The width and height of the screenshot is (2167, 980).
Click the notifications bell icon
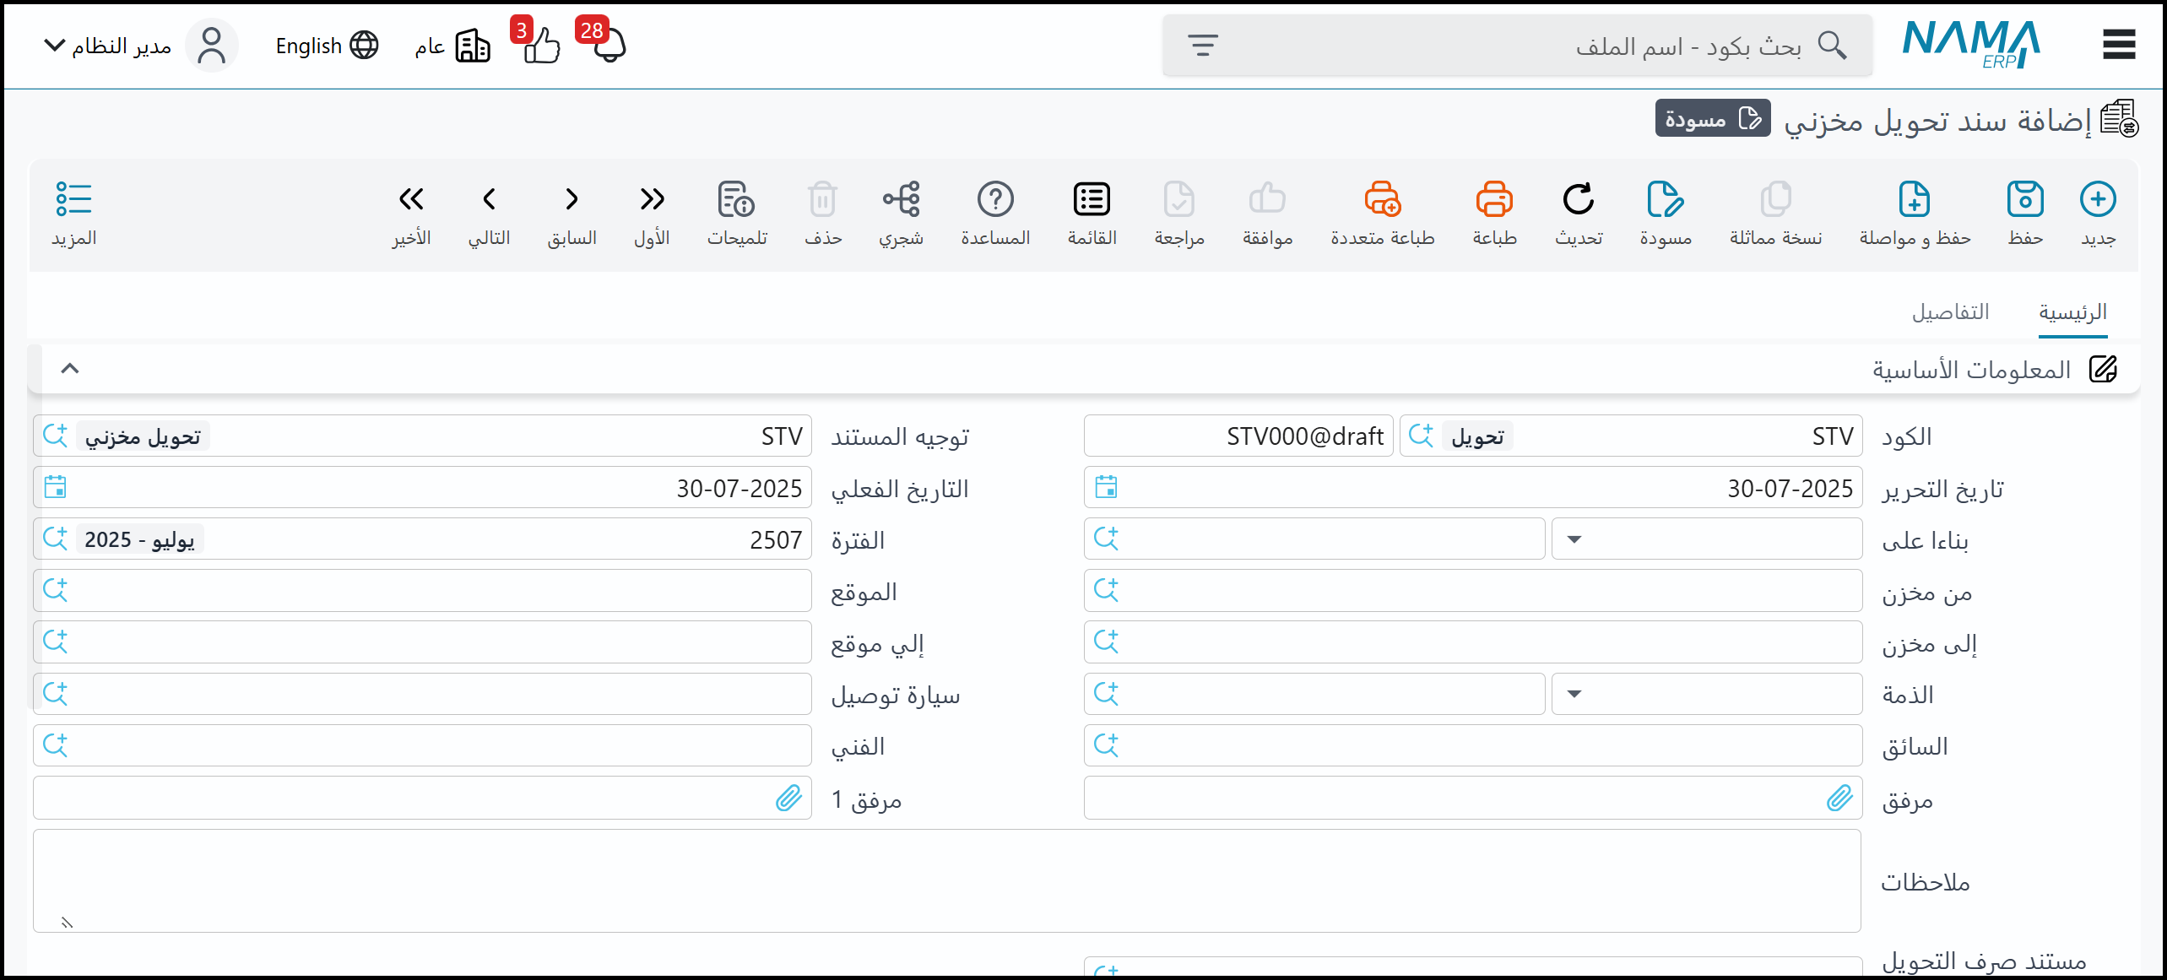tap(609, 46)
